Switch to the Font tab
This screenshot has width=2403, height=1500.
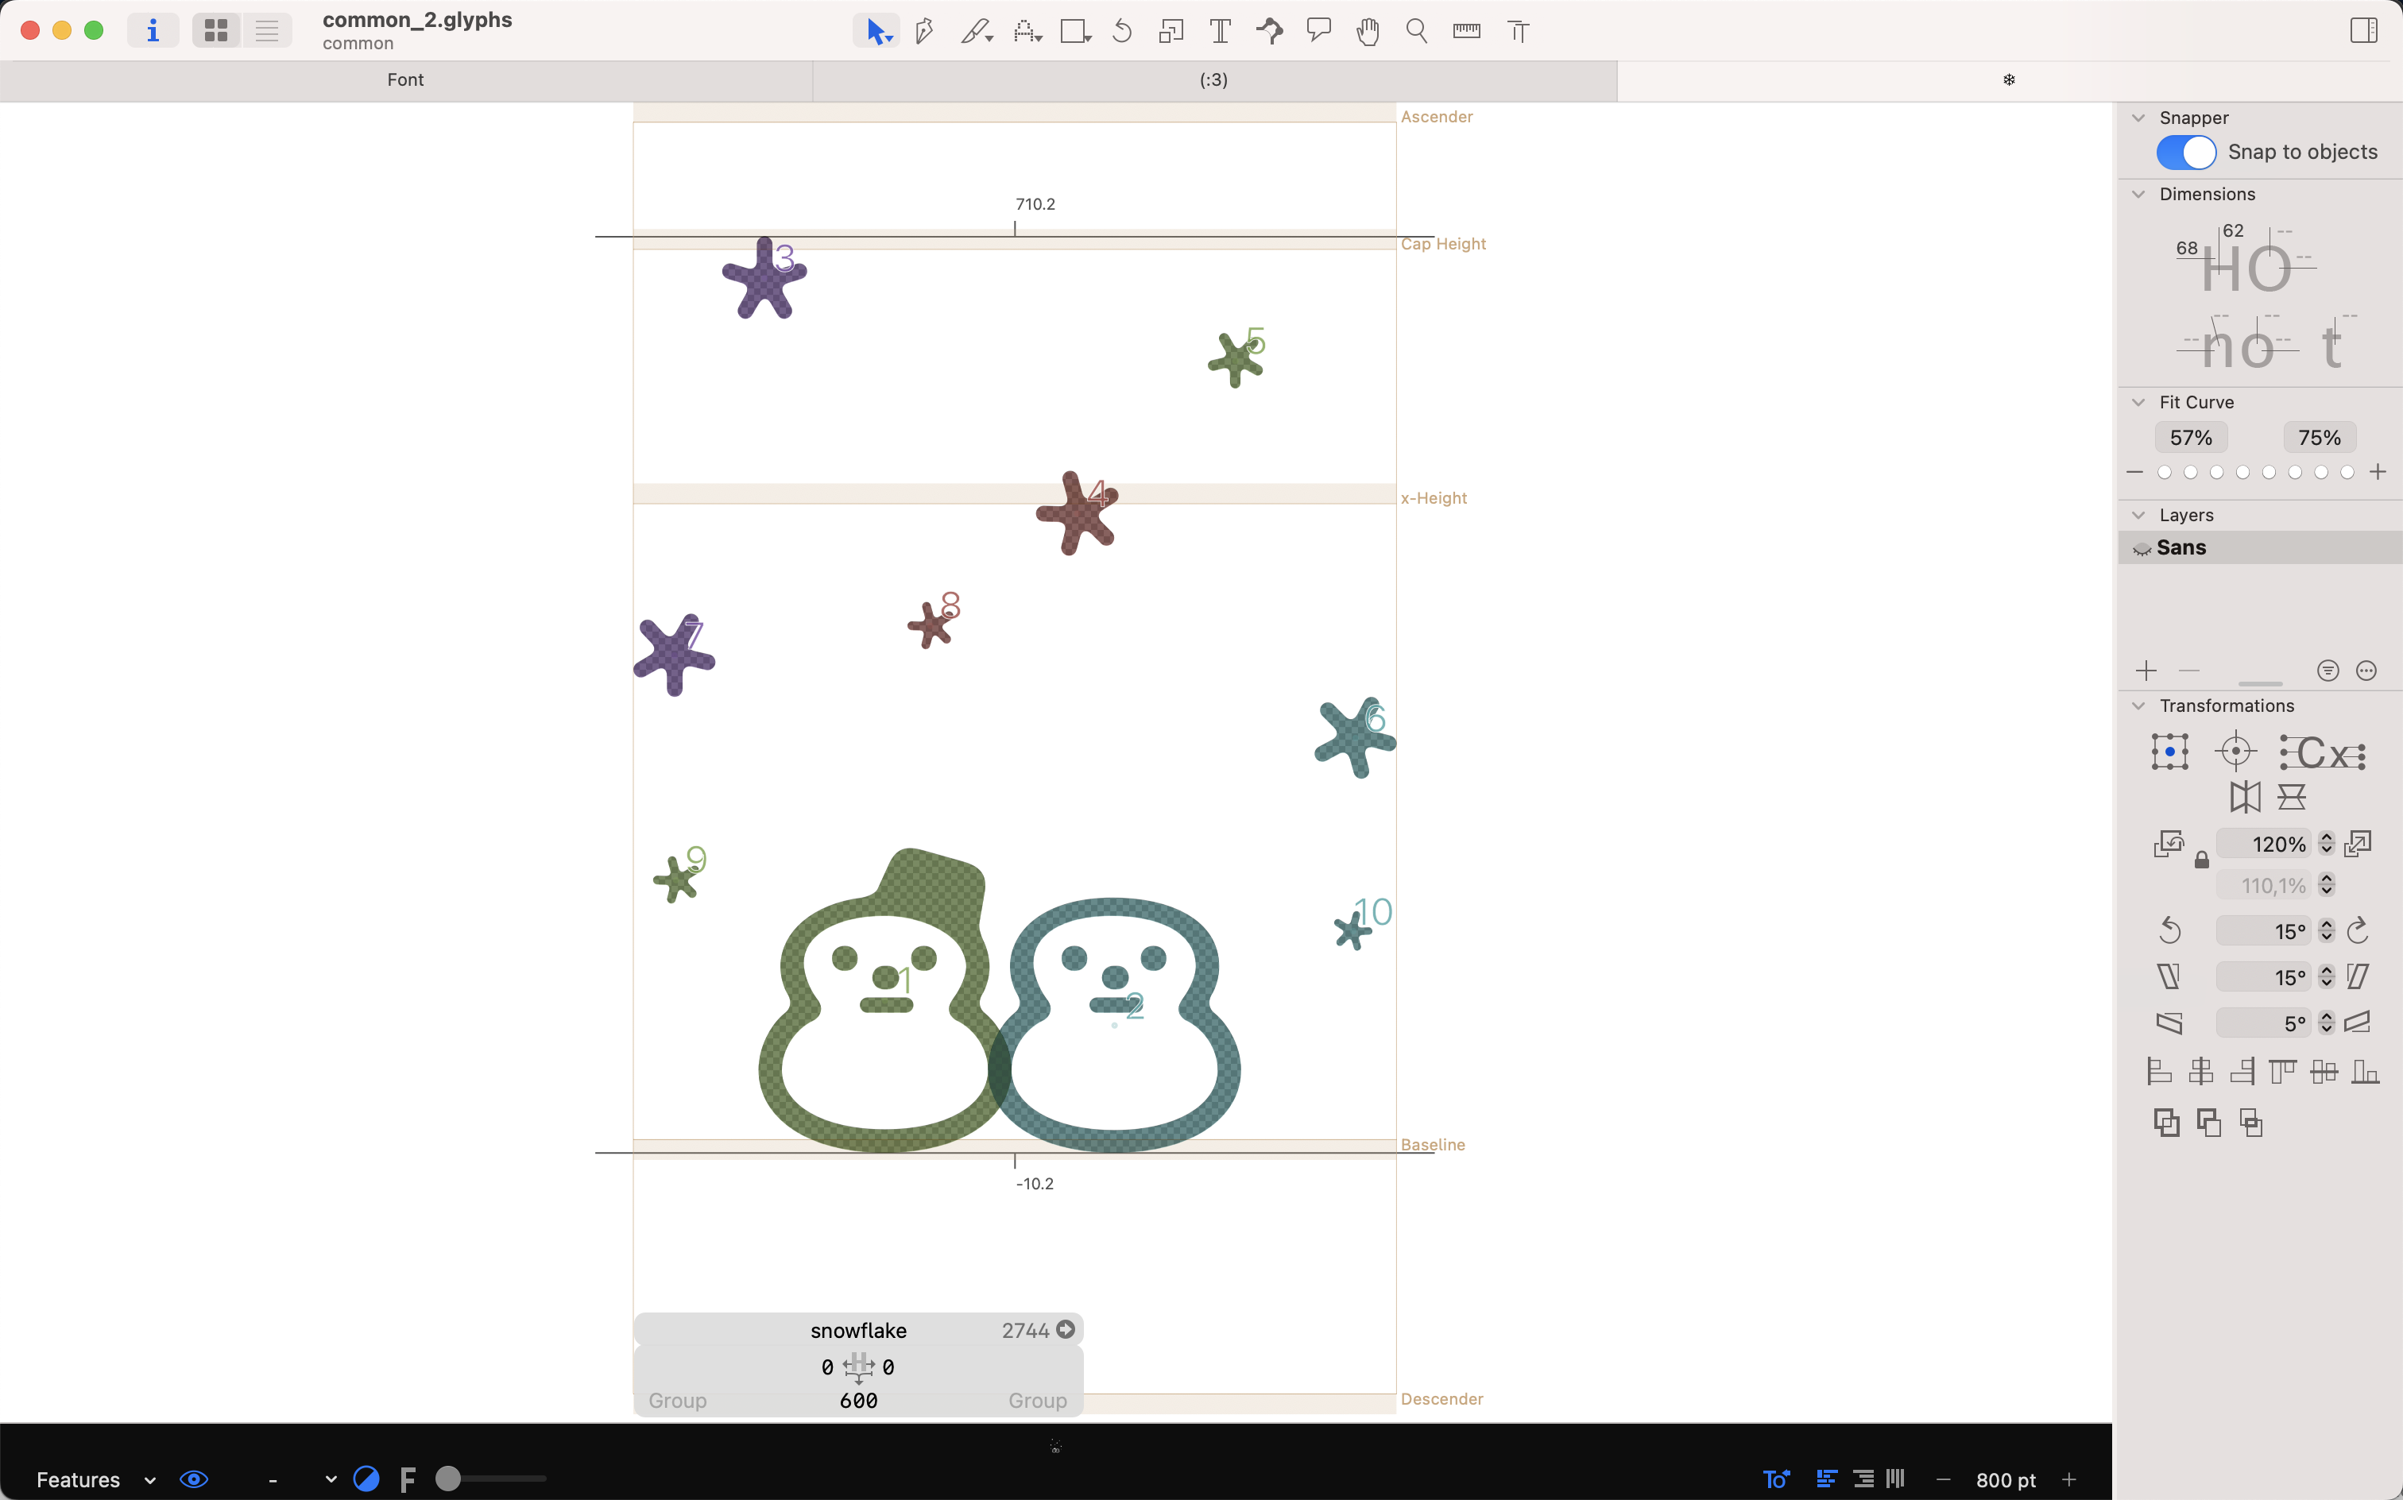(404, 79)
